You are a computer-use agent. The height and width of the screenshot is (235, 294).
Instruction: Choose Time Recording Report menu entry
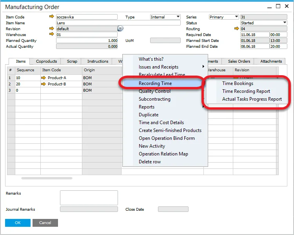[246, 91]
